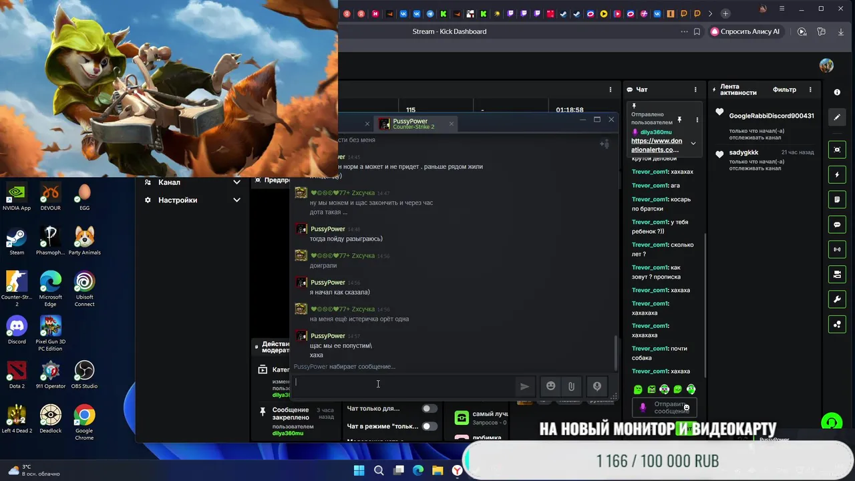Click Фильтр in activity feed
Screen dimensions: 855x481
(784, 90)
